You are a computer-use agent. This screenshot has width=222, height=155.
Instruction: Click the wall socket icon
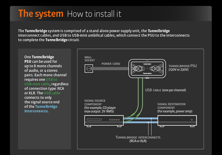(89, 68)
